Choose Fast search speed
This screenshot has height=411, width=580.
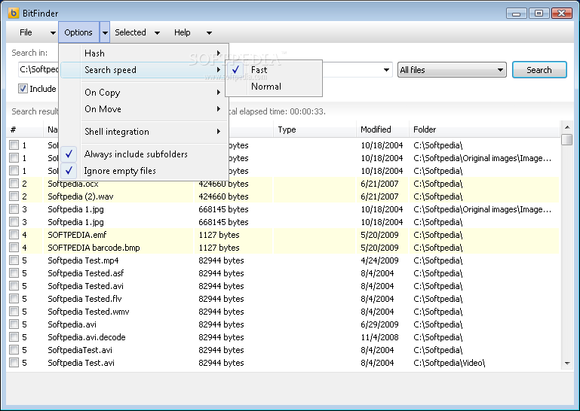(274, 70)
